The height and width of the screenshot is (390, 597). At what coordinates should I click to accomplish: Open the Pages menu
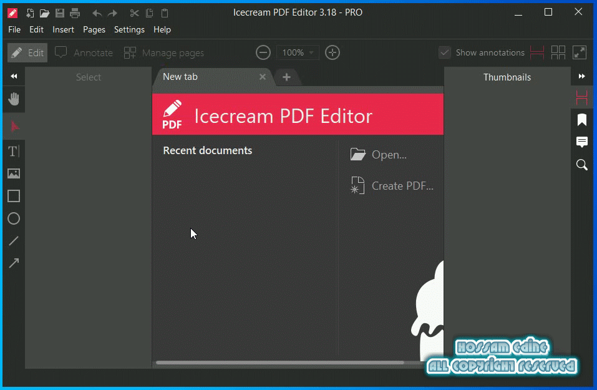coord(94,30)
